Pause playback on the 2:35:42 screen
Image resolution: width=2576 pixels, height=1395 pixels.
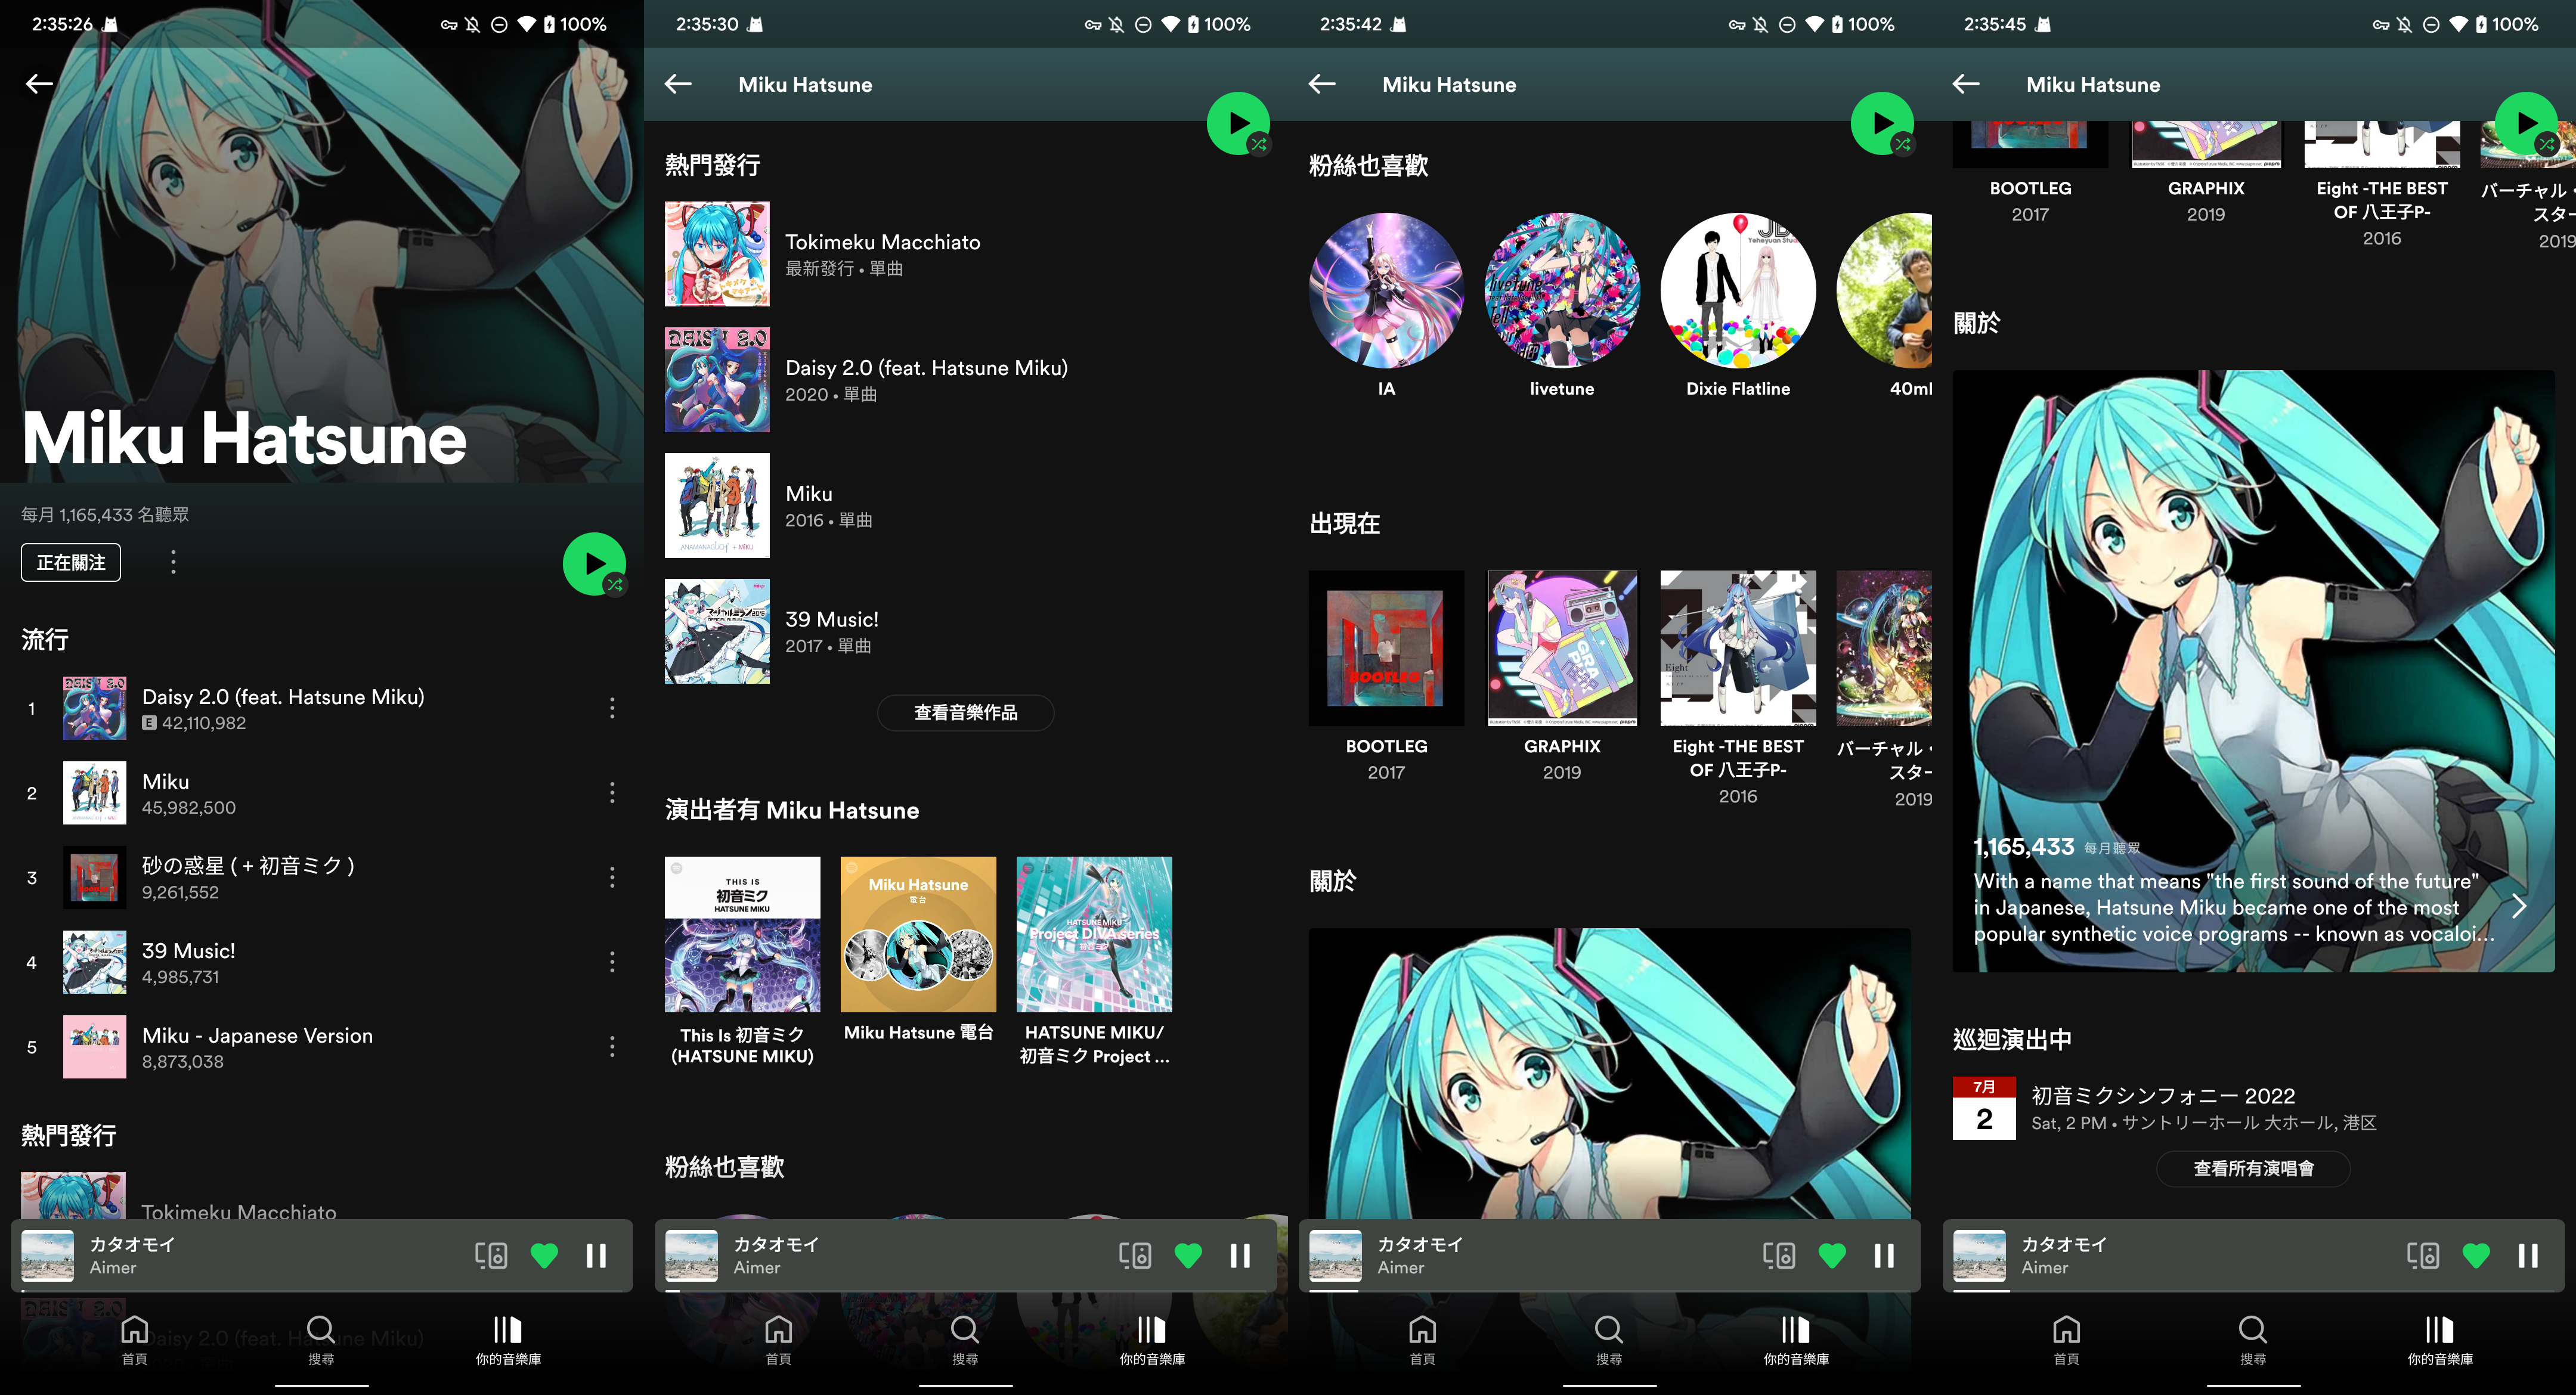point(1884,1255)
